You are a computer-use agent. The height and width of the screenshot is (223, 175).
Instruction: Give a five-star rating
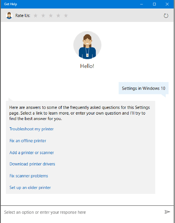[x=66, y=15]
